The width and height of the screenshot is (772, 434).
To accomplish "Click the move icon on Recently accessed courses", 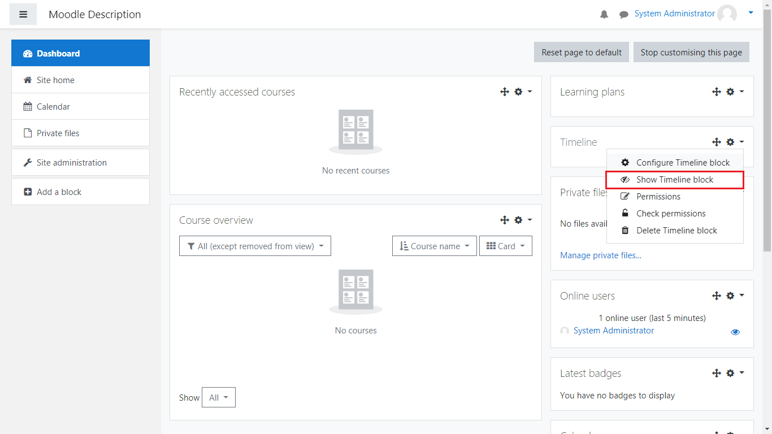I will click(x=505, y=92).
